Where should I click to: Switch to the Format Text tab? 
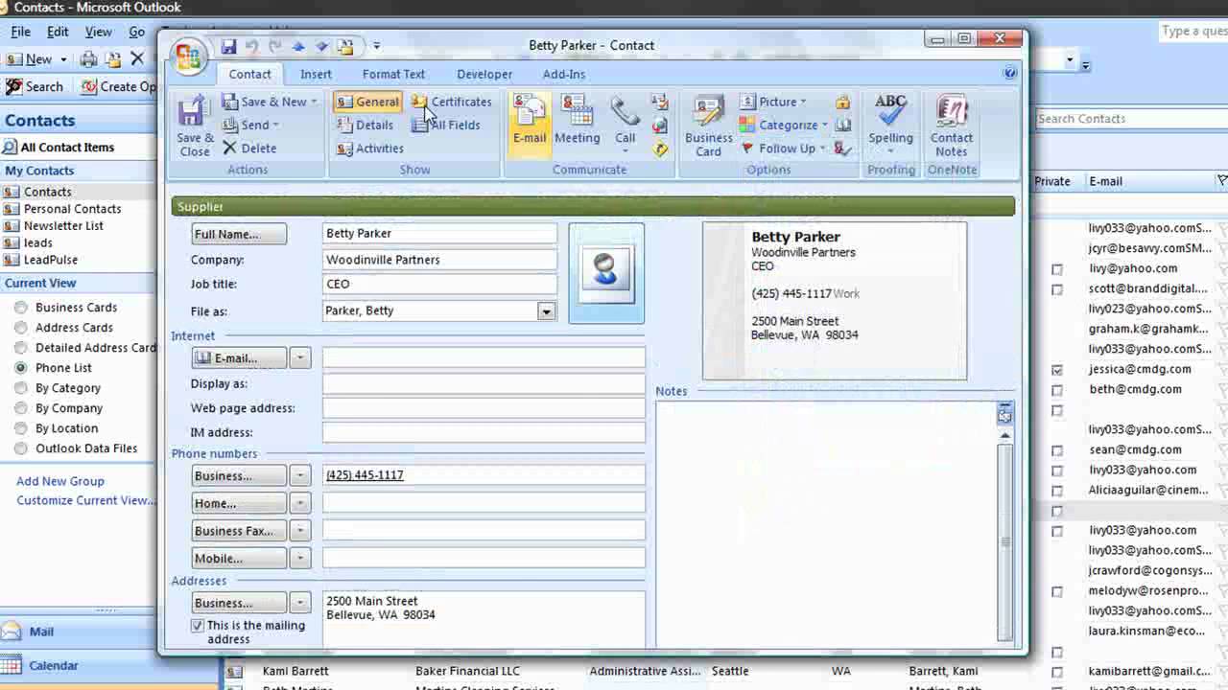pyautogui.click(x=393, y=74)
